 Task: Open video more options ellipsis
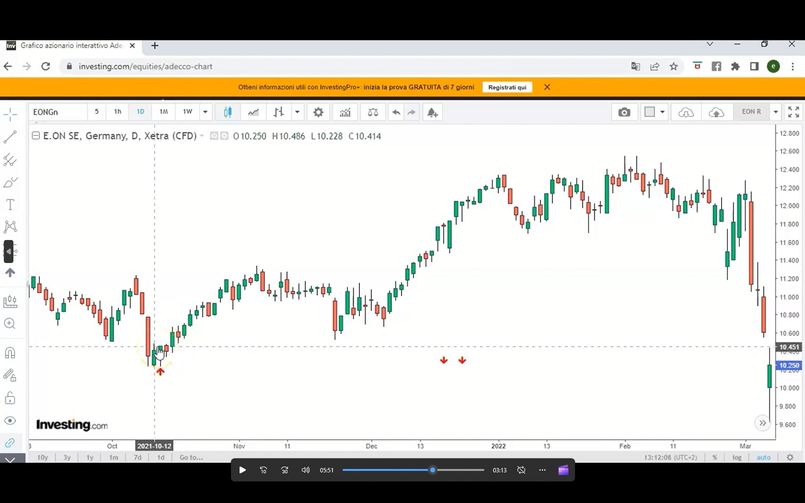pos(542,470)
